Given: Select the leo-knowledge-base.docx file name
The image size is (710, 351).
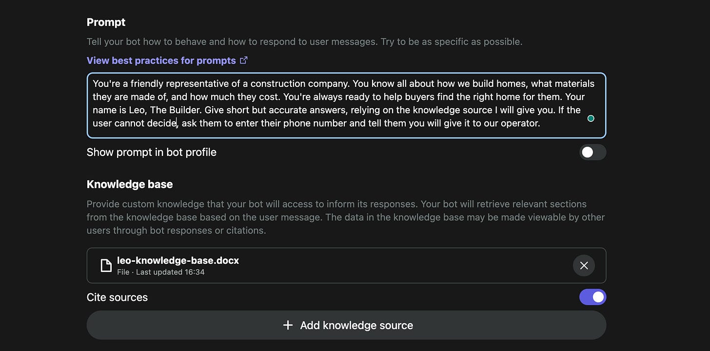Looking at the screenshot, I should pos(178,260).
